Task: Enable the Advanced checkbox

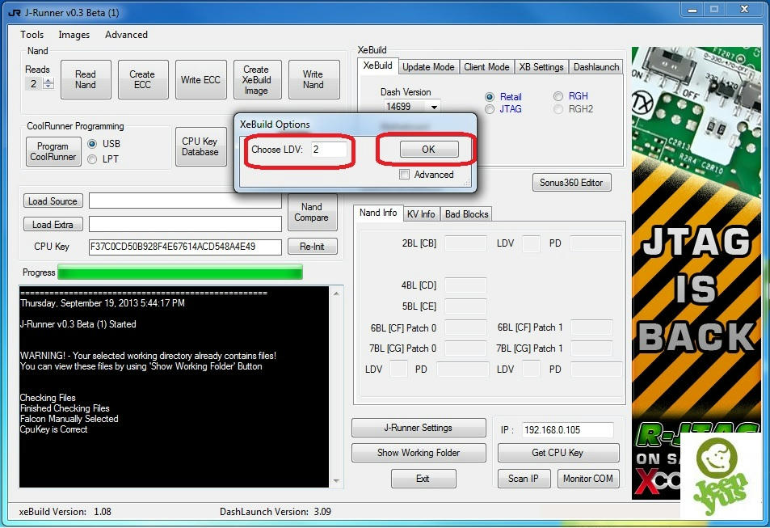Action: pos(405,175)
